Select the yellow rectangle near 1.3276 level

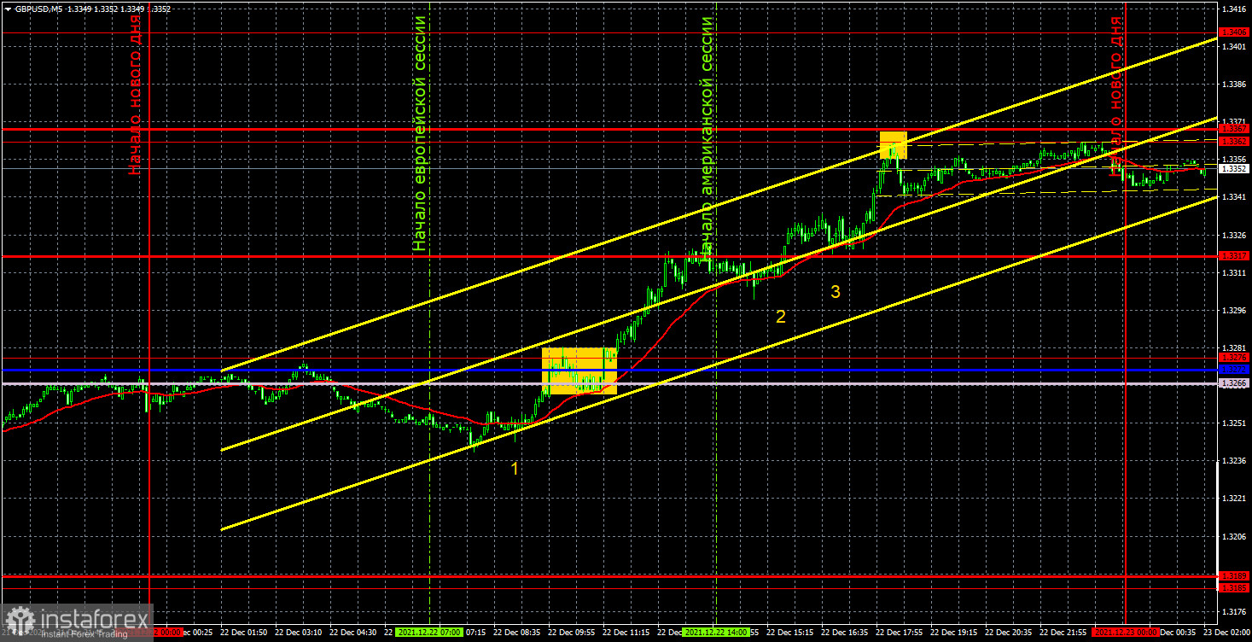coord(579,371)
